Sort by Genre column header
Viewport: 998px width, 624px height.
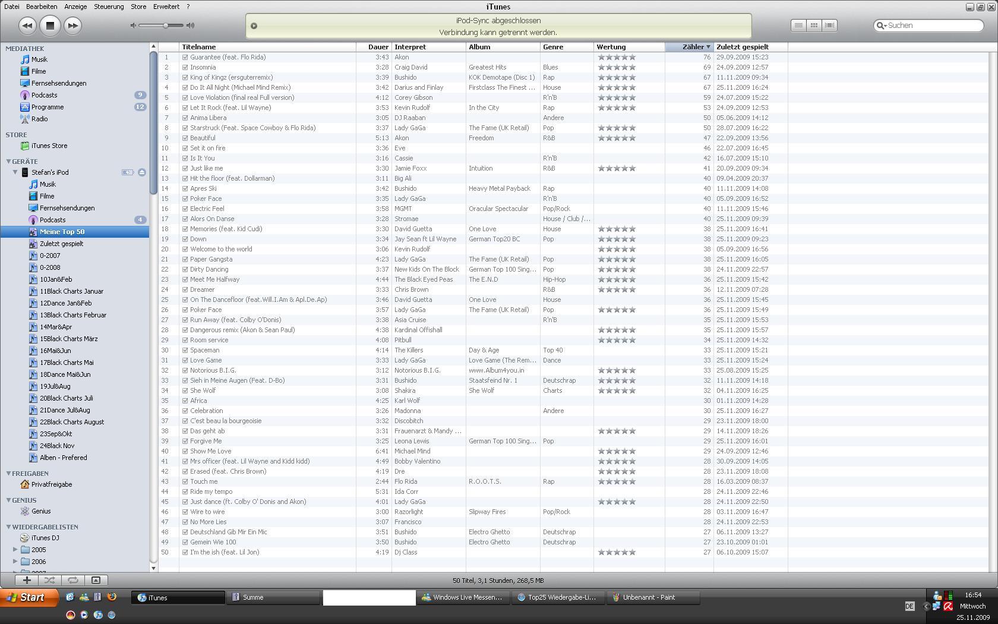tap(567, 47)
